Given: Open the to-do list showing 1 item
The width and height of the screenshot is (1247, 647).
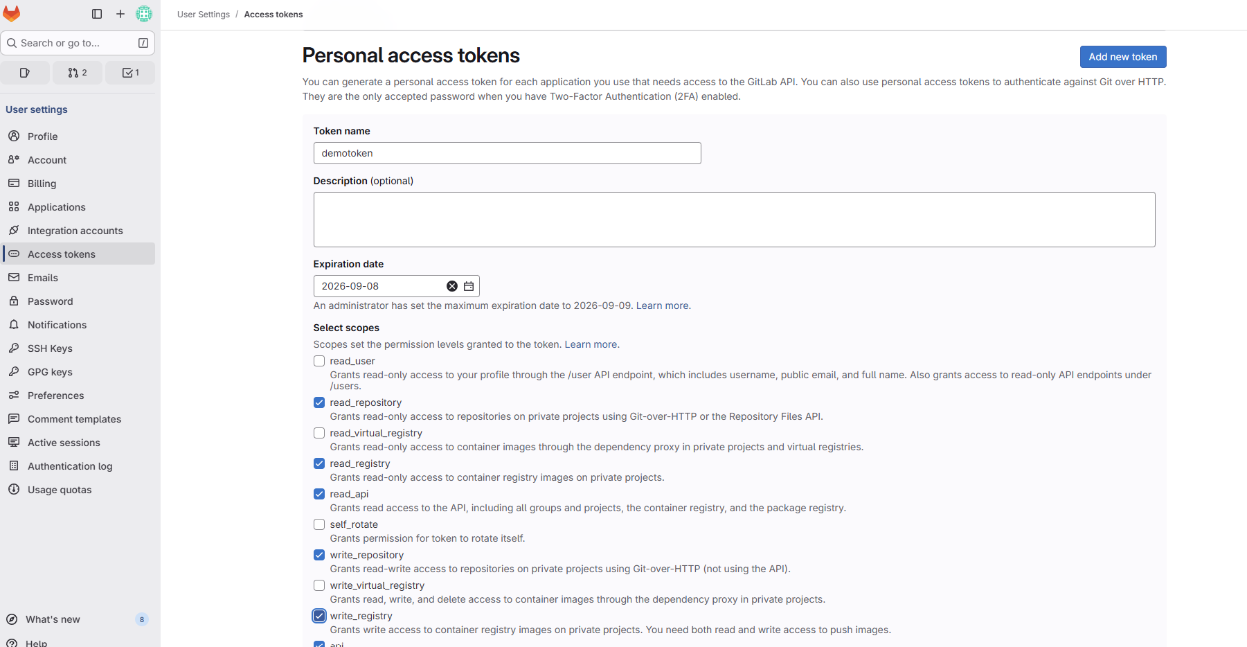Looking at the screenshot, I should tap(129, 72).
